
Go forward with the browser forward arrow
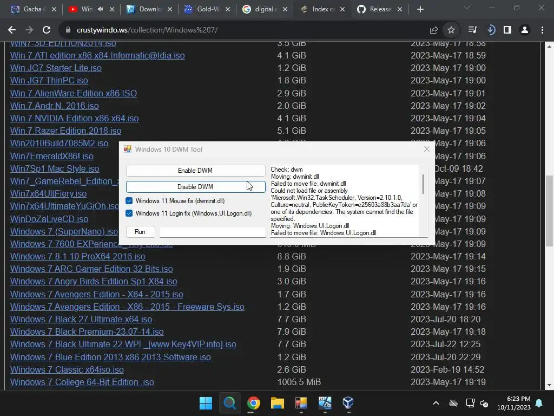[x=29, y=30]
